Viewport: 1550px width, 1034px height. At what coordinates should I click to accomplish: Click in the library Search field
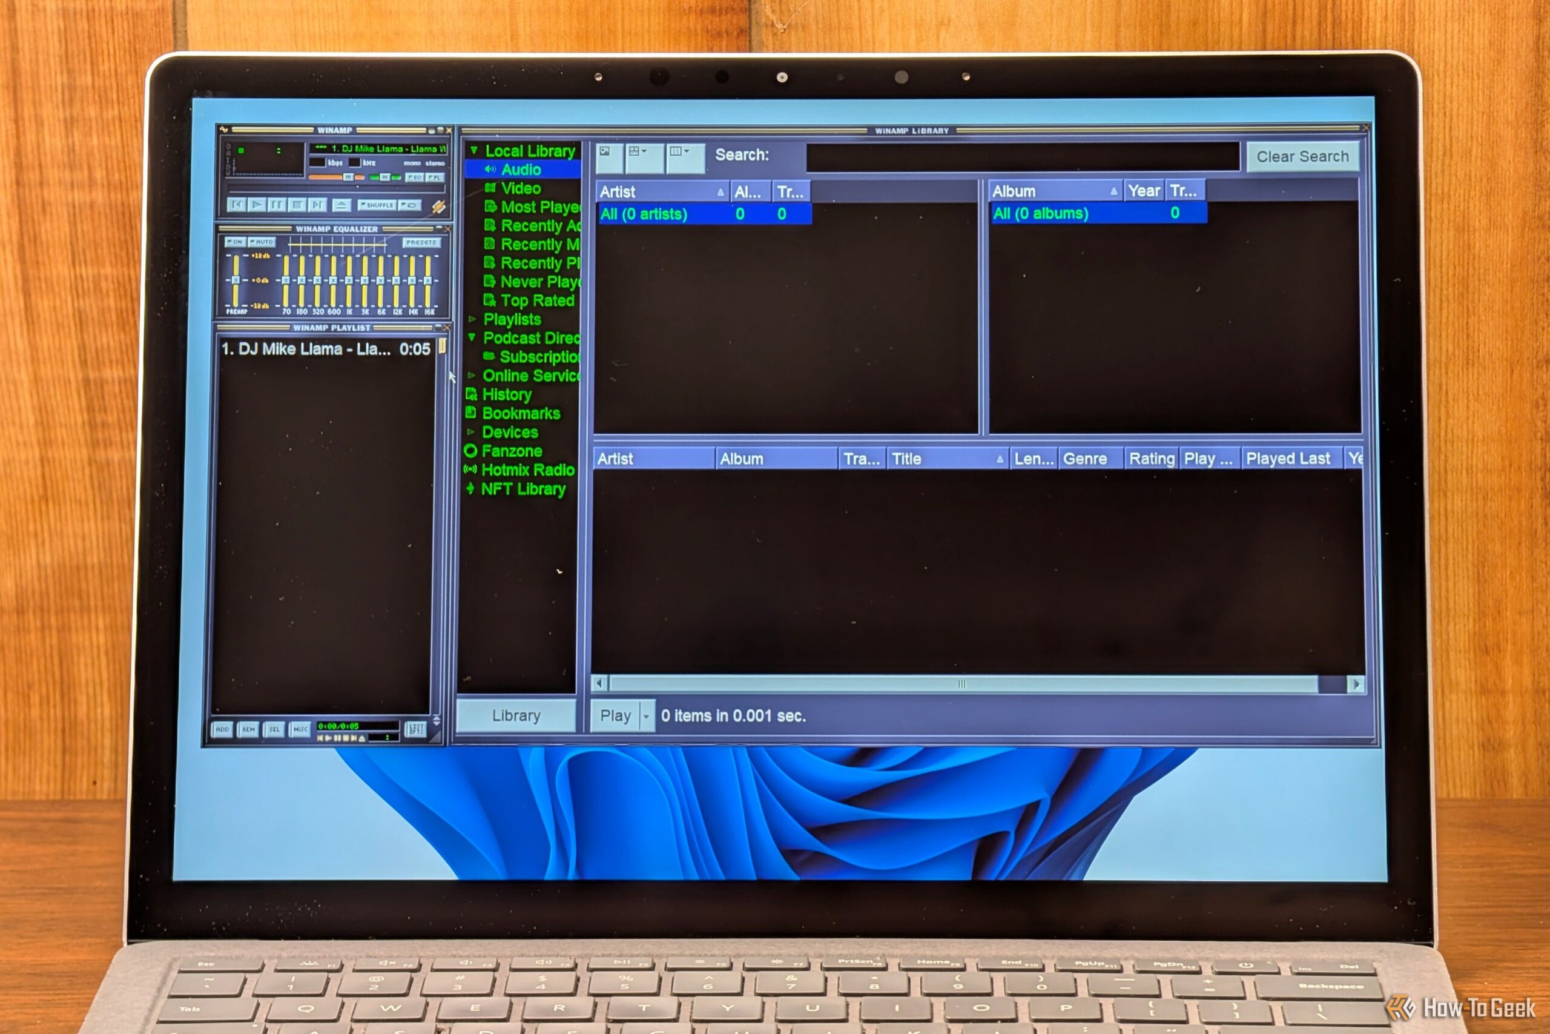1022,157
